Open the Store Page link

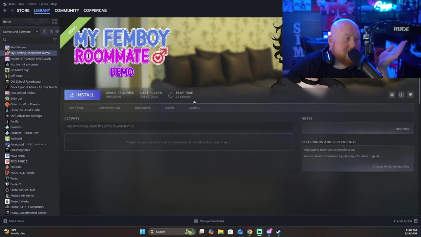(76, 108)
